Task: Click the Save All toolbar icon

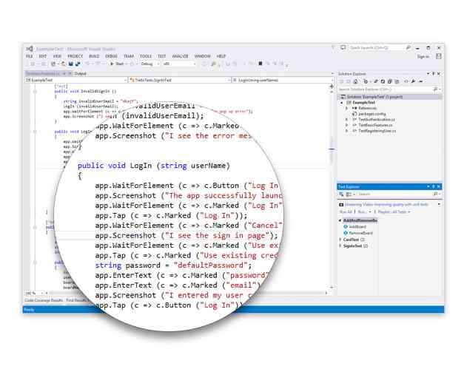Action: (x=78, y=64)
